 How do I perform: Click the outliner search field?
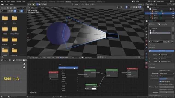tap(161, 4)
